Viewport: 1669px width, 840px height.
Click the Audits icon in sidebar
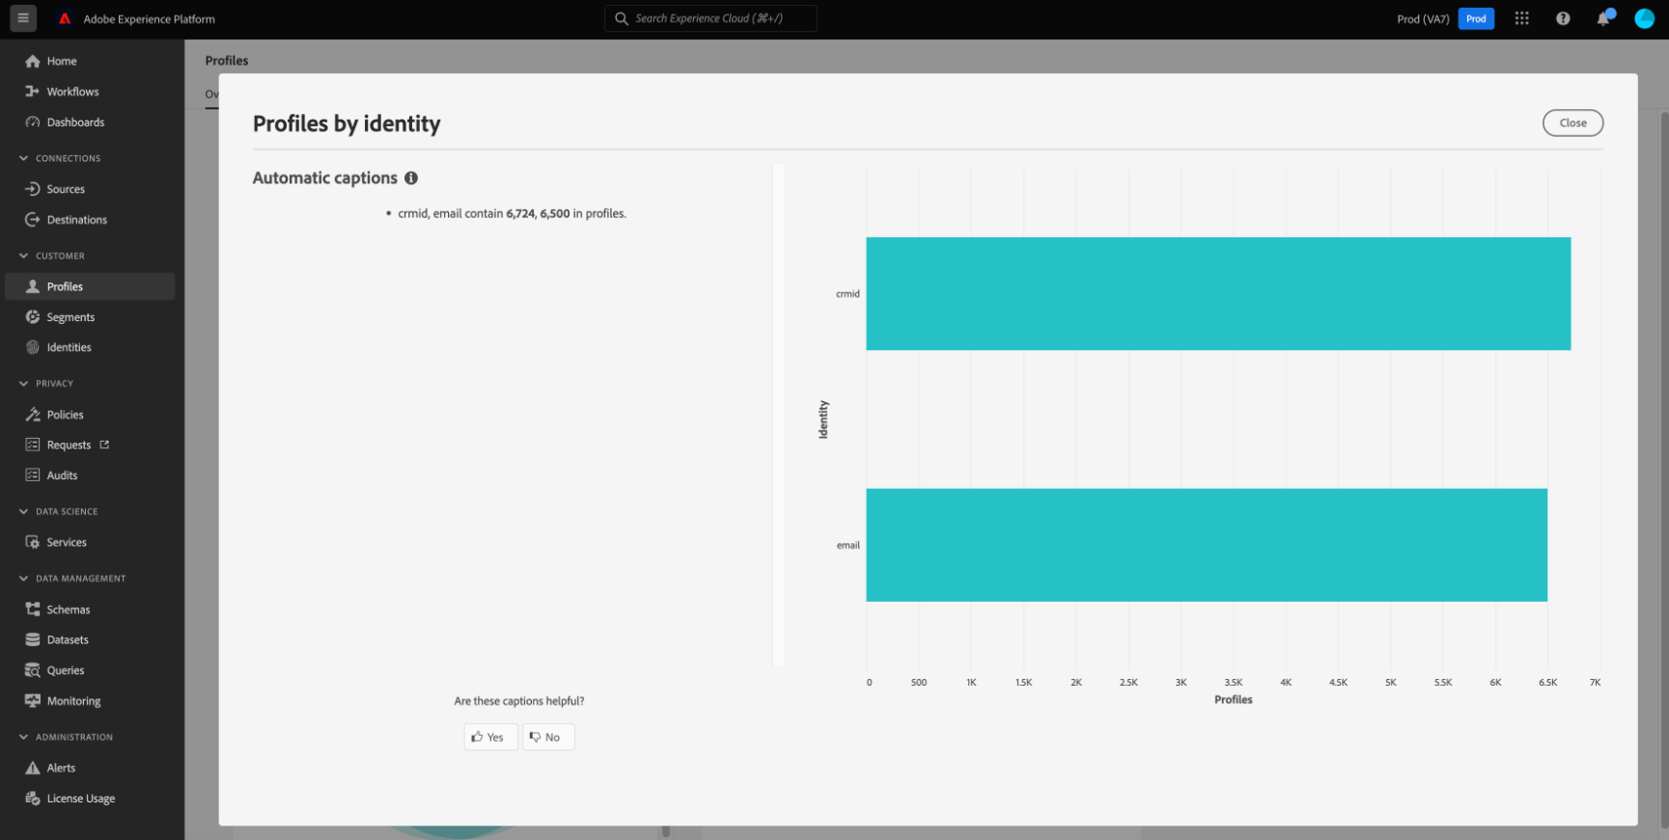click(33, 475)
